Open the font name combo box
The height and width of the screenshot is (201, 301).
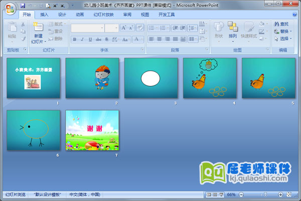coord(87,28)
